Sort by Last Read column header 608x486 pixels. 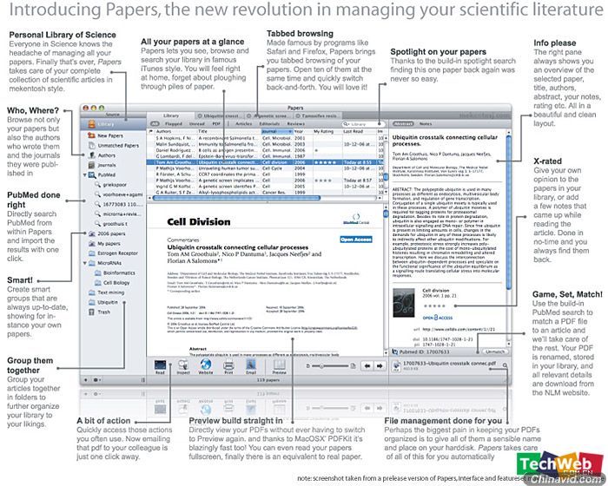[x=360, y=131]
